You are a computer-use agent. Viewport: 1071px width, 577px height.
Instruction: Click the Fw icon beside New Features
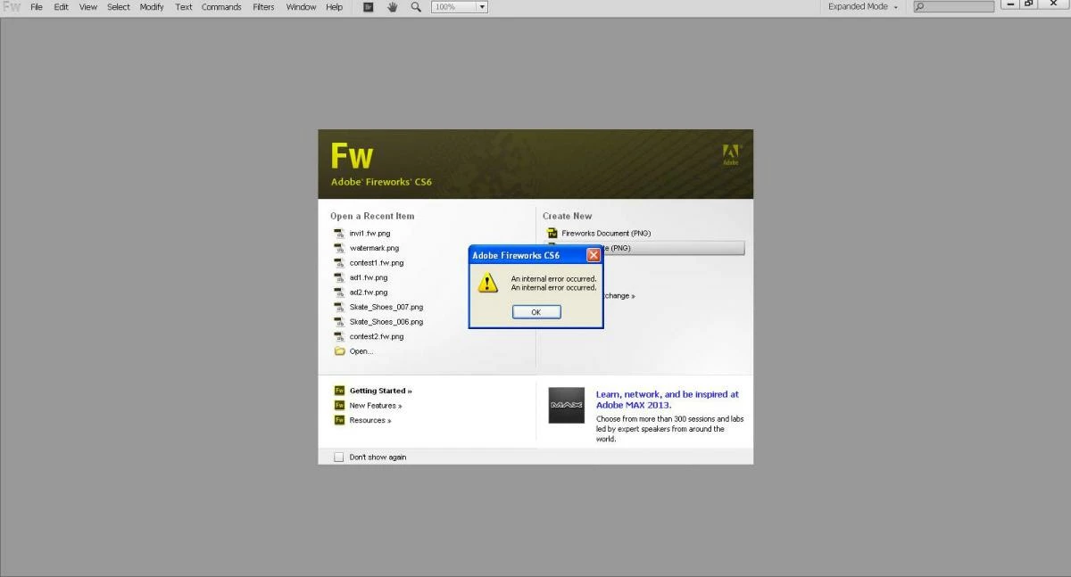(x=339, y=406)
